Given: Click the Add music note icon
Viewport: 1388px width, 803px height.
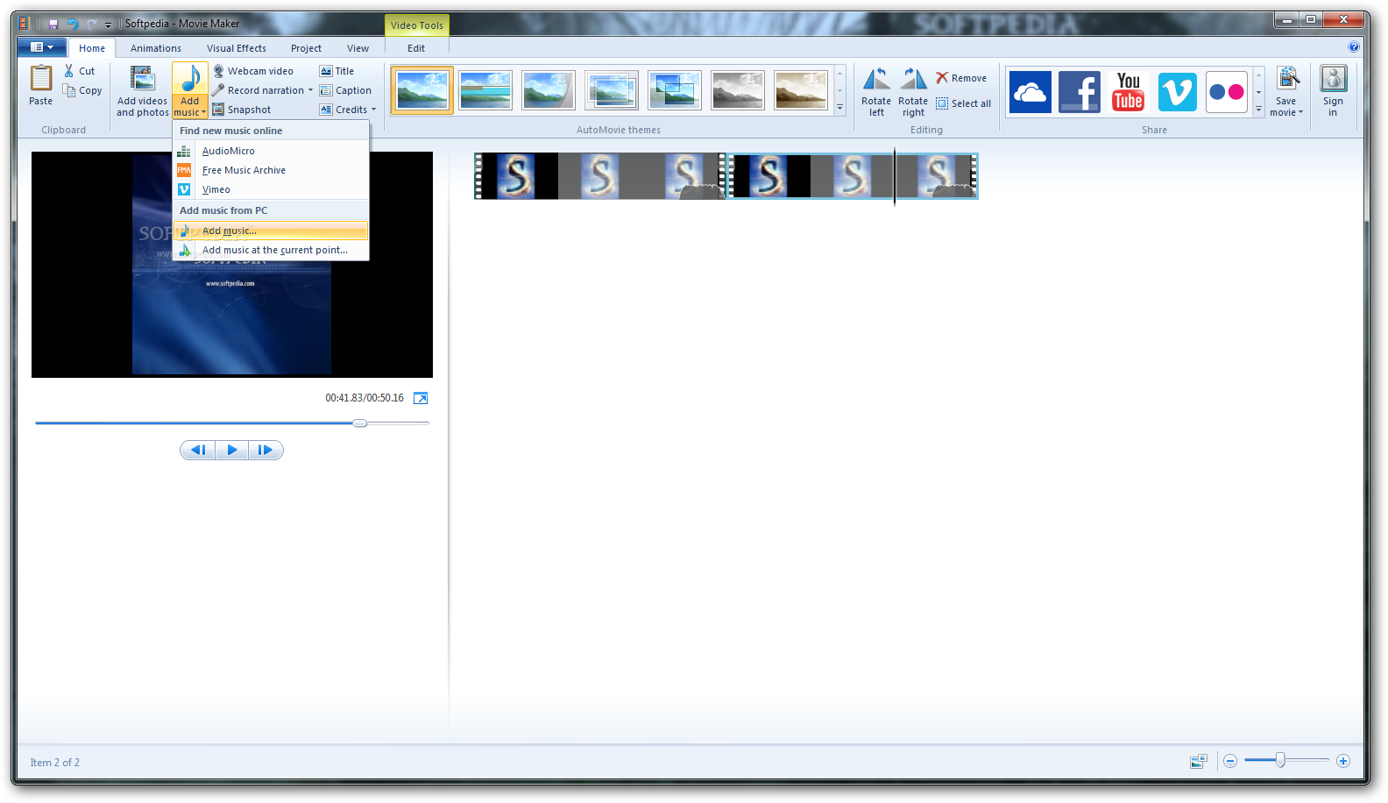Looking at the screenshot, I should (x=190, y=79).
